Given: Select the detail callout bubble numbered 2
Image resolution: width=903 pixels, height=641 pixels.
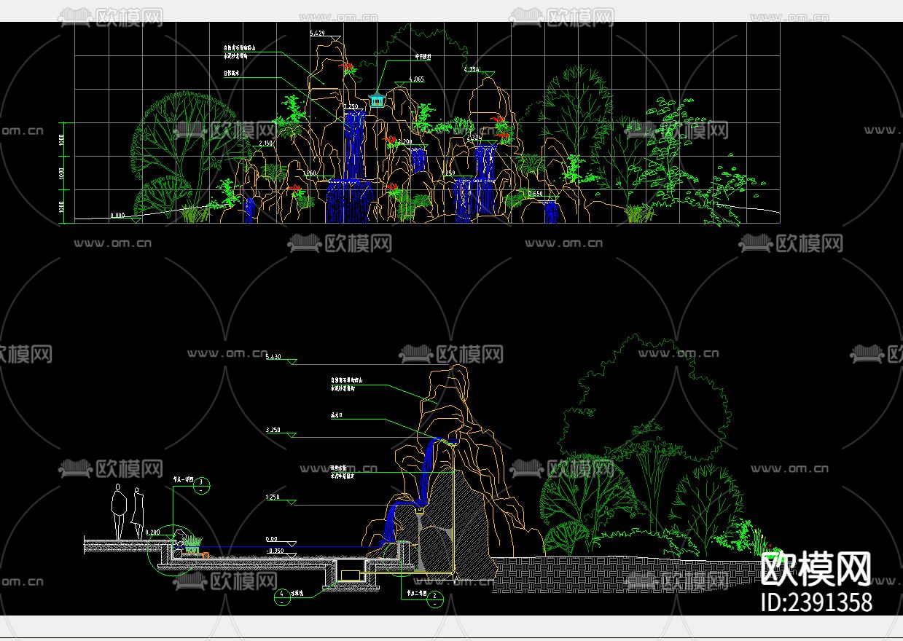Looking at the screenshot, I should coord(434,598).
